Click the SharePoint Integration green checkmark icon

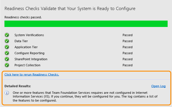(x=7, y=59)
